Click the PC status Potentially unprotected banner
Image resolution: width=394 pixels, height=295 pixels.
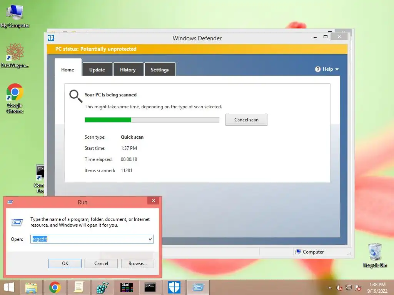click(197, 49)
